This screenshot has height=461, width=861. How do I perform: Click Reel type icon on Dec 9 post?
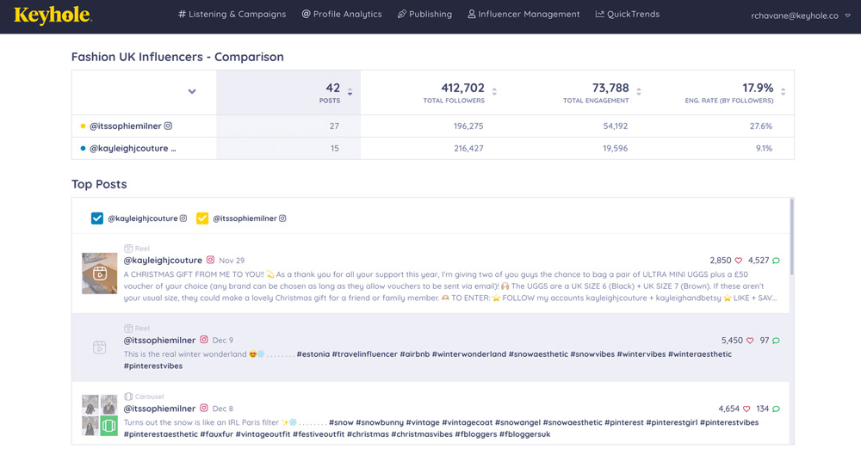coord(128,329)
